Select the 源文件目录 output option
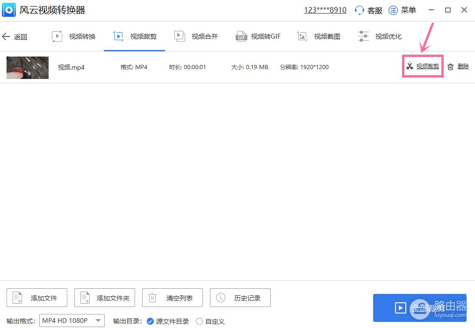 [x=150, y=321]
